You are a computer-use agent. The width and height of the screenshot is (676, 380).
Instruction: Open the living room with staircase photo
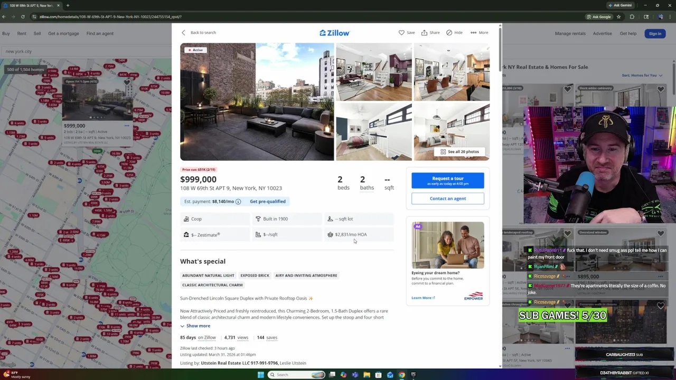(374, 72)
